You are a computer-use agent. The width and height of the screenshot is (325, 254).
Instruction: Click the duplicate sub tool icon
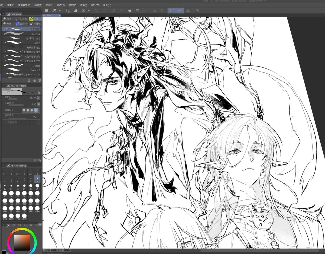34,80
